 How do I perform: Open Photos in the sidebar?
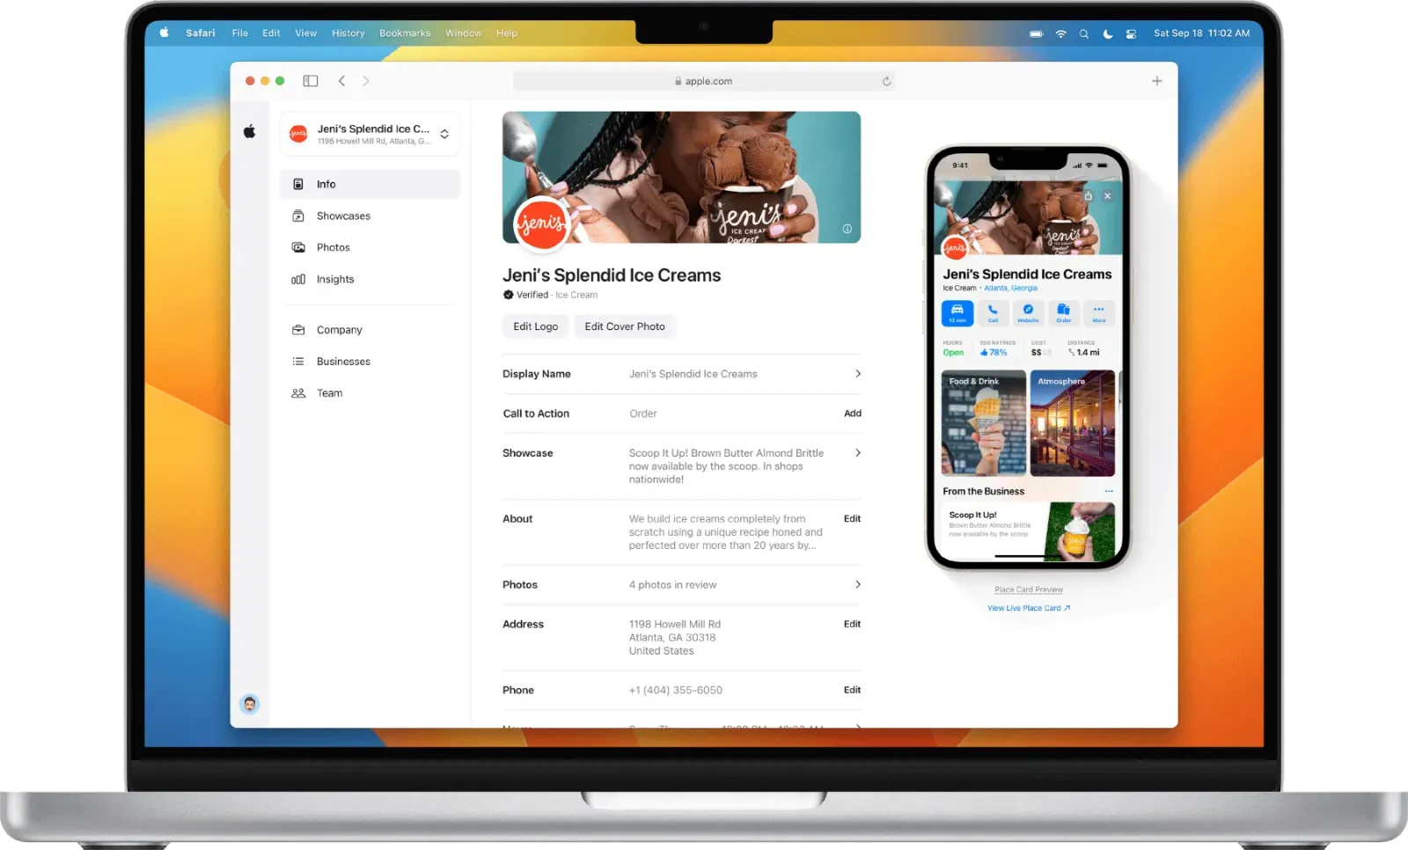click(x=370, y=247)
